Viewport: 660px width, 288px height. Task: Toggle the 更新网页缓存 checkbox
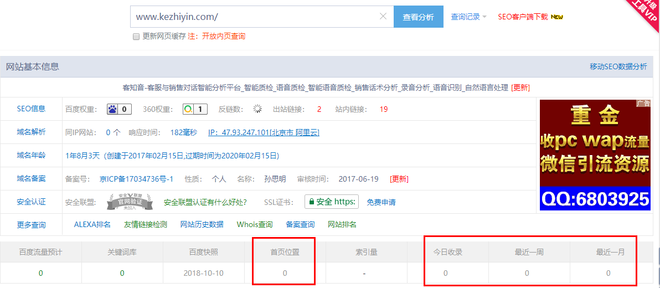pyautogui.click(x=136, y=37)
